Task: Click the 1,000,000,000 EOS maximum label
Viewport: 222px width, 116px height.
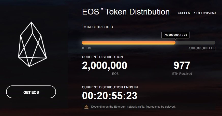Action: 202,48
